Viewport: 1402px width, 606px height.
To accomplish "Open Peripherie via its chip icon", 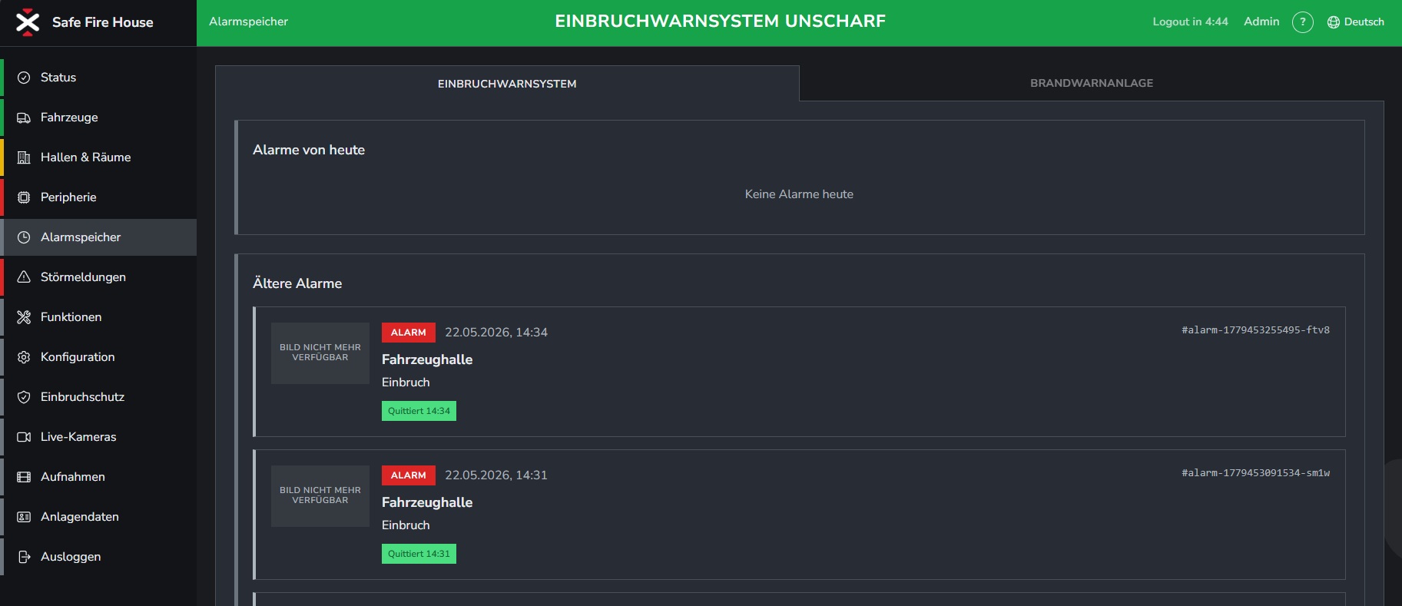I will tap(24, 197).
